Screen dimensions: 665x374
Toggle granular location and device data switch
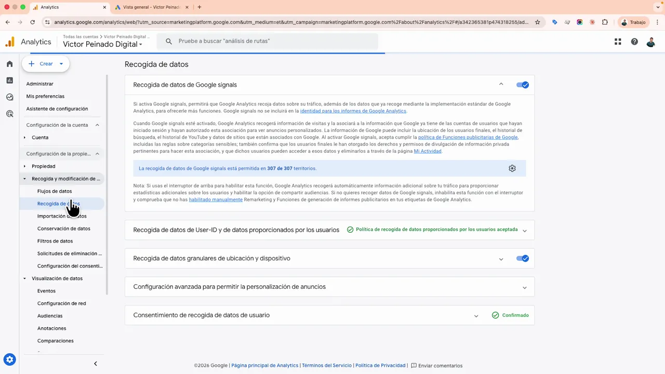coord(523,258)
